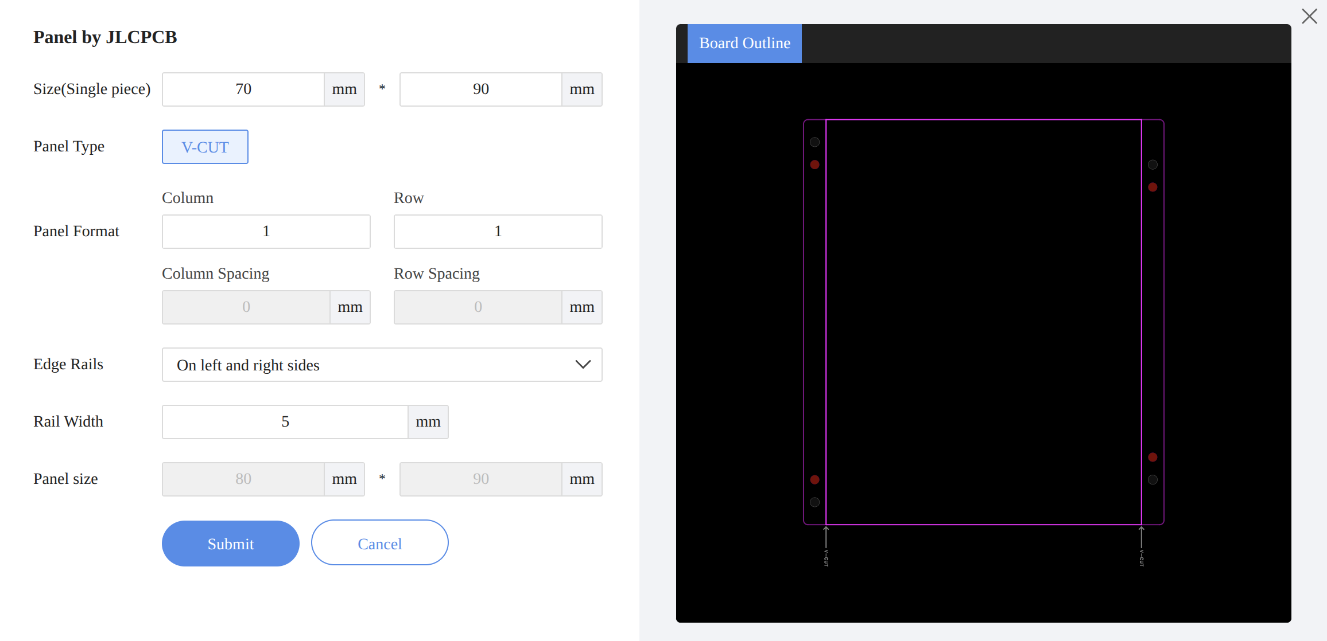Cancel the panel configuration
The image size is (1327, 641).
coord(379,544)
